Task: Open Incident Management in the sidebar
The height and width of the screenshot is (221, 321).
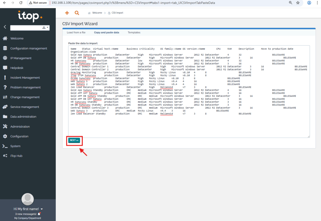Action: coord(25,78)
